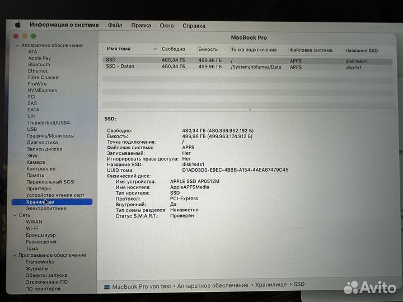The height and width of the screenshot is (302, 403).
Task: Sort by Точка подключения column header
Action: point(254,50)
